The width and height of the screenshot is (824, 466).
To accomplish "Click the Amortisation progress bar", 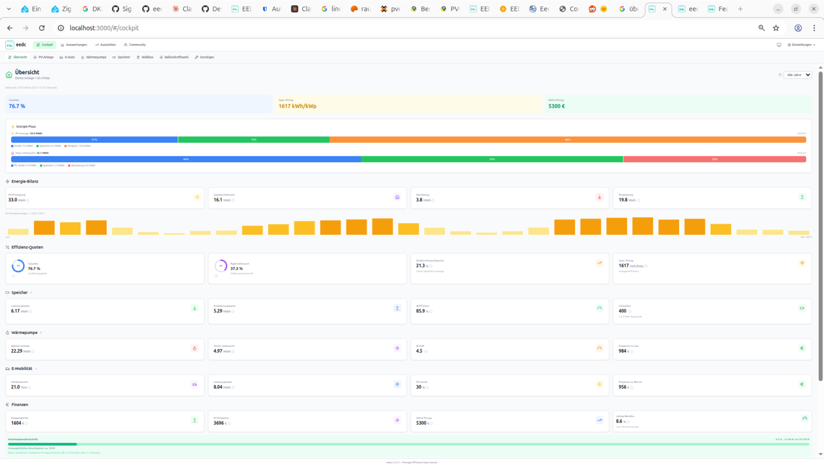I will [x=408, y=444].
